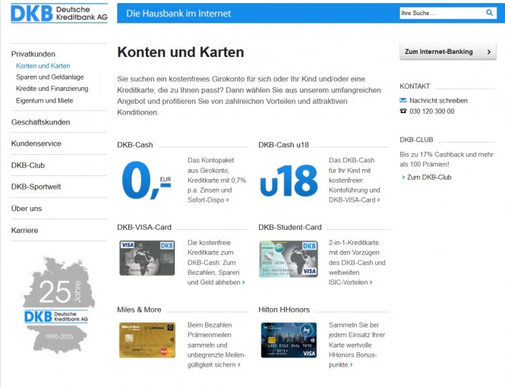
Task: Go to Geschäftskunden in the sidebar
Action: click(40, 122)
